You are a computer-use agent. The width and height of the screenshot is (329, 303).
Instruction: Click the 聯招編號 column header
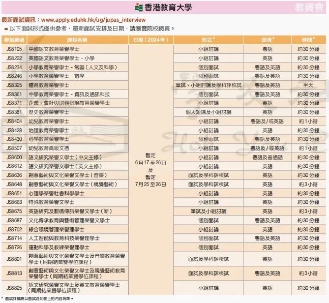[14, 40]
